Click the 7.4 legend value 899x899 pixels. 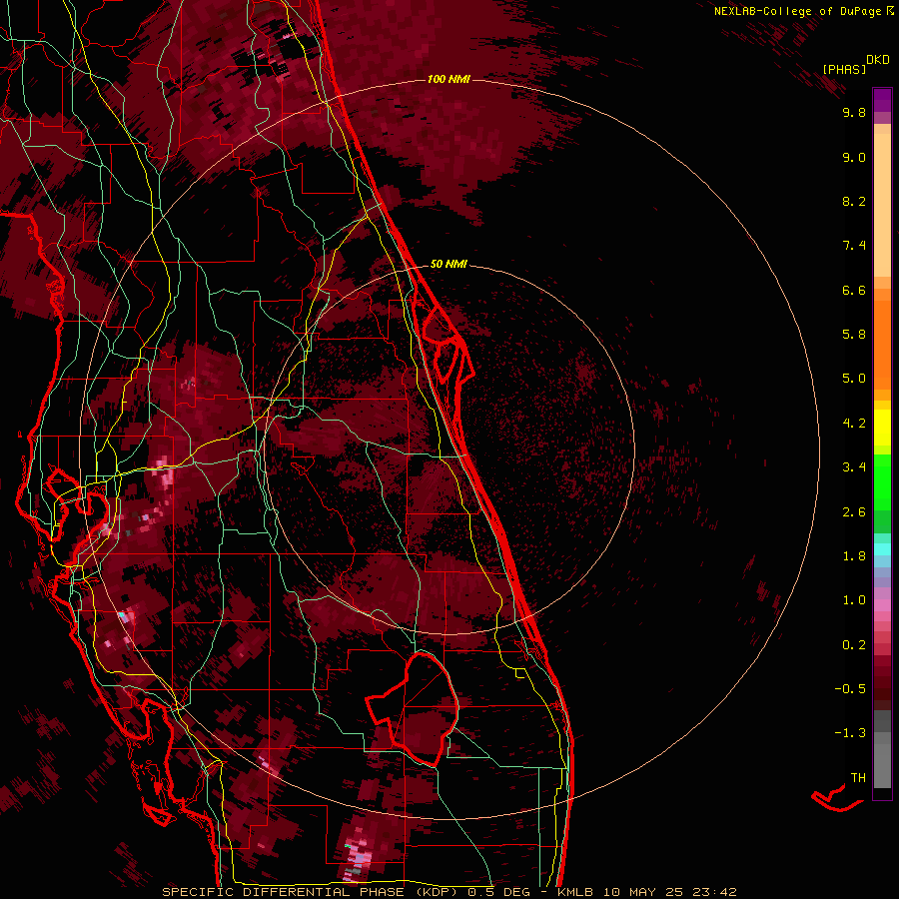point(854,246)
